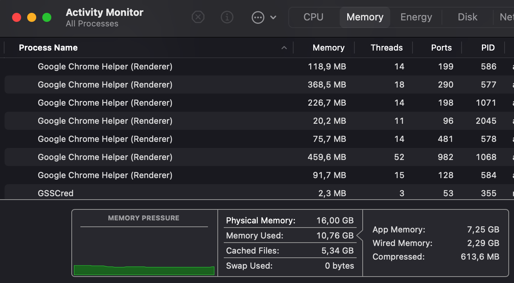Sort by the PID column header
Screen dimensions: 514x283
click(x=488, y=48)
